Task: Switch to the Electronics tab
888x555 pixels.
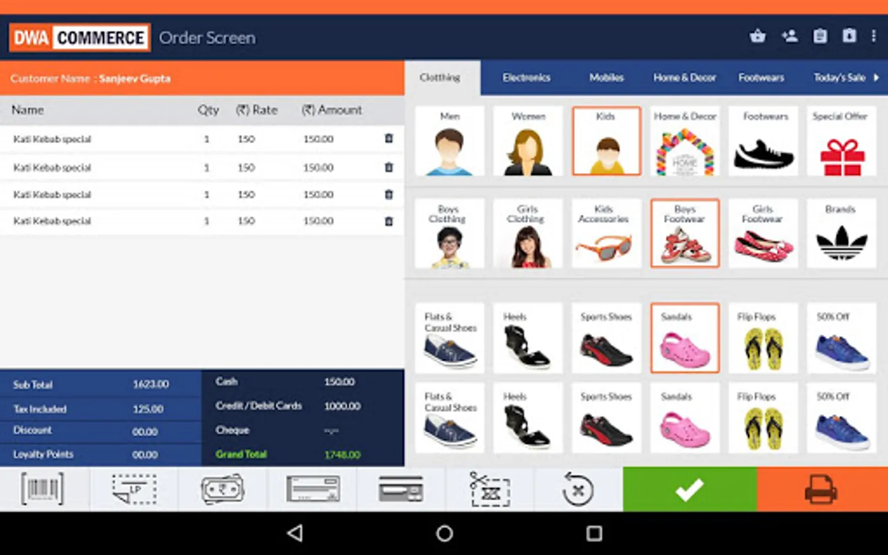Action: tap(527, 78)
